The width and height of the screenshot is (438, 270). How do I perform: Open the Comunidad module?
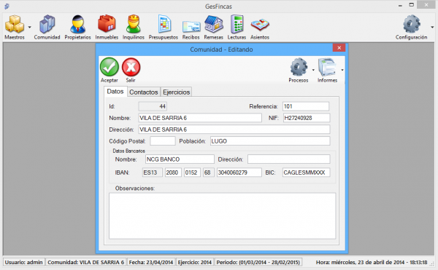[47, 27]
